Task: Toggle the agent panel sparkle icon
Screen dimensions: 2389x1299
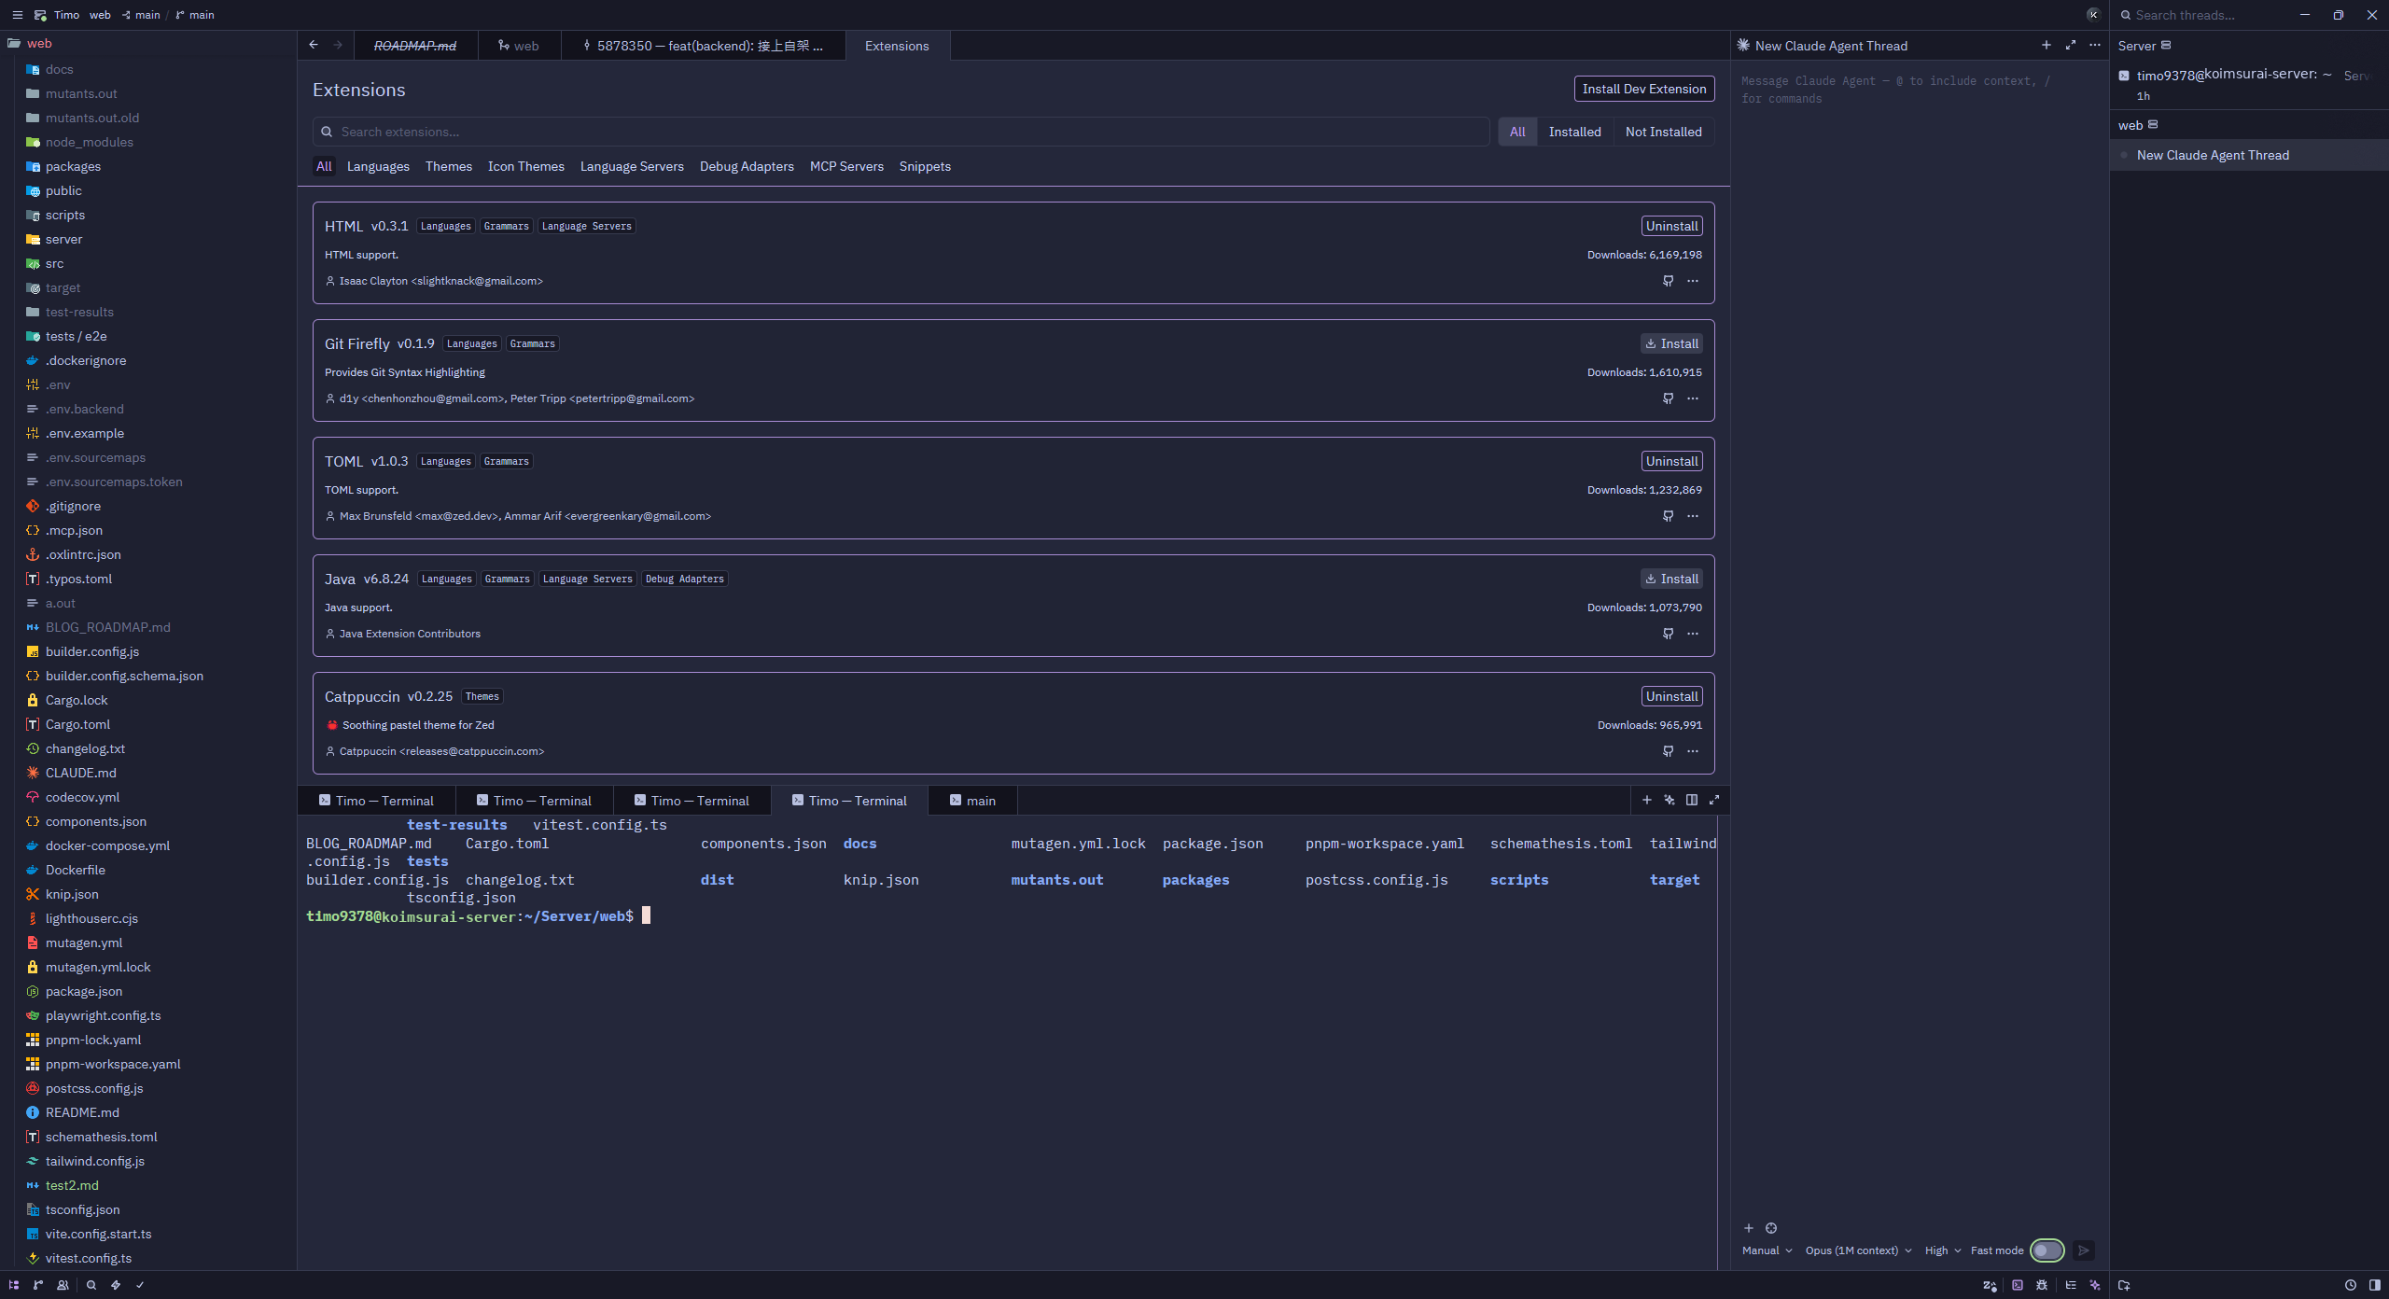Action: 2095,1285
